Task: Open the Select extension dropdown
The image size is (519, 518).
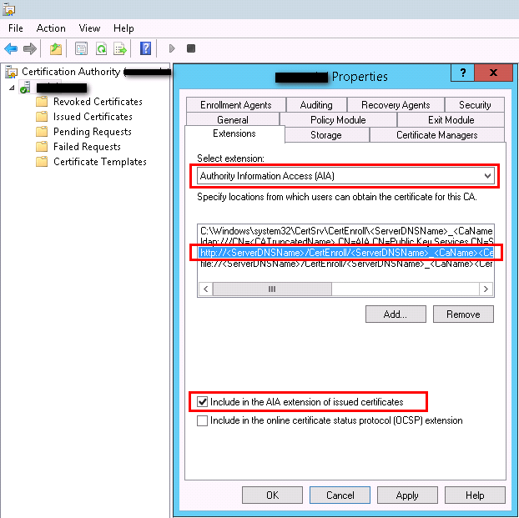Action: [487, 176]
